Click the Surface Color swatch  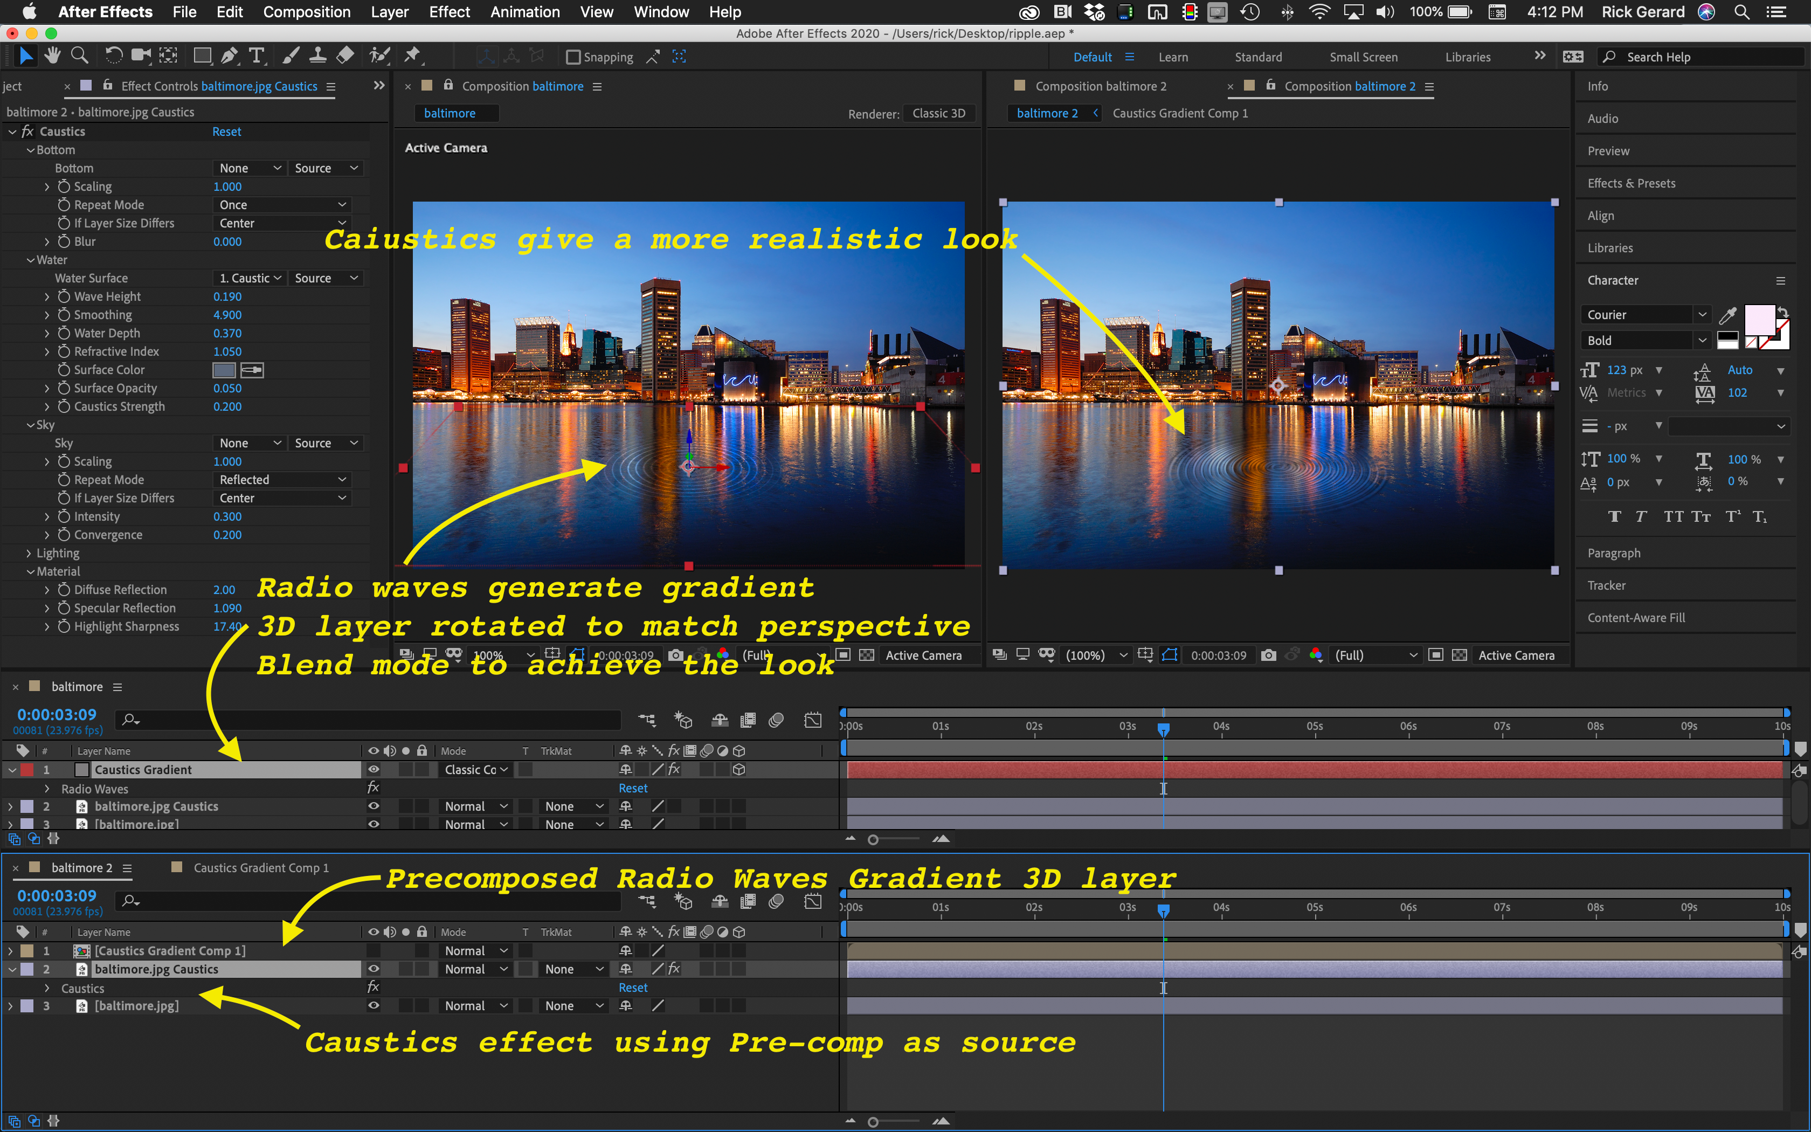[224, 370]
